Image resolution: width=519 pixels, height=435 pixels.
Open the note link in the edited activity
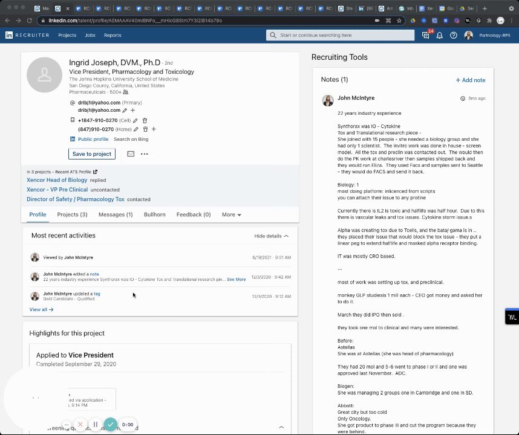click(94, 274)
